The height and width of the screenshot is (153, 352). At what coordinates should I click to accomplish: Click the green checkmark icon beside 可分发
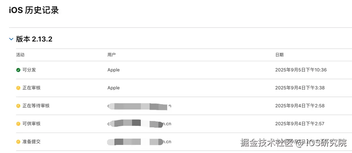click(18, 70)
